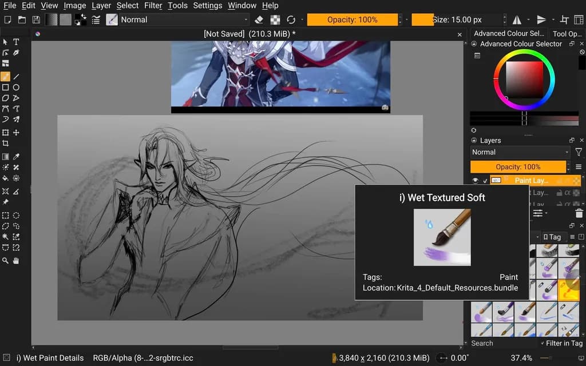586x366 pixels.
Task: Adjust the toolbar Opacity 100% slider
Action: pos(353,20)
